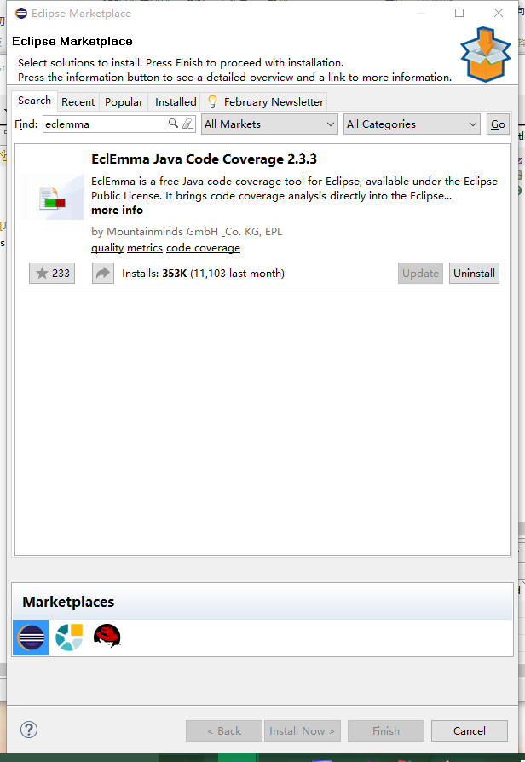
Task: Click the EclEmma Java Code Coverage title
Action: coord(205,159)
